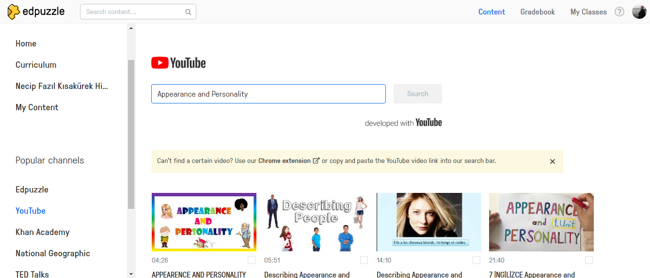
Task: Open My Content in the sidebar
Action: (x=37, y=107)
